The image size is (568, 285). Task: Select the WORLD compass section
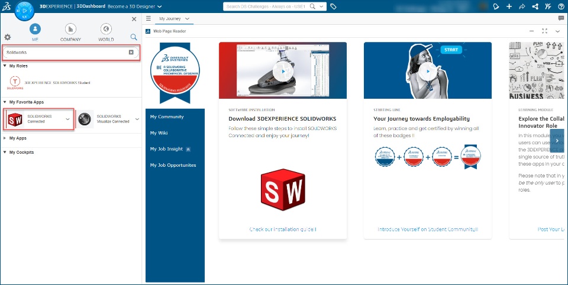coord(106,33)
